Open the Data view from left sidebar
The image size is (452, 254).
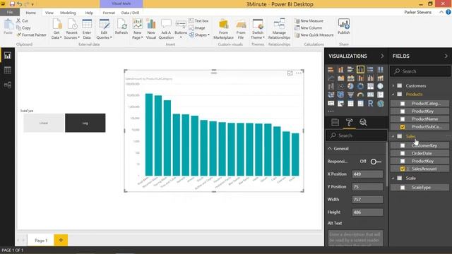8,71
